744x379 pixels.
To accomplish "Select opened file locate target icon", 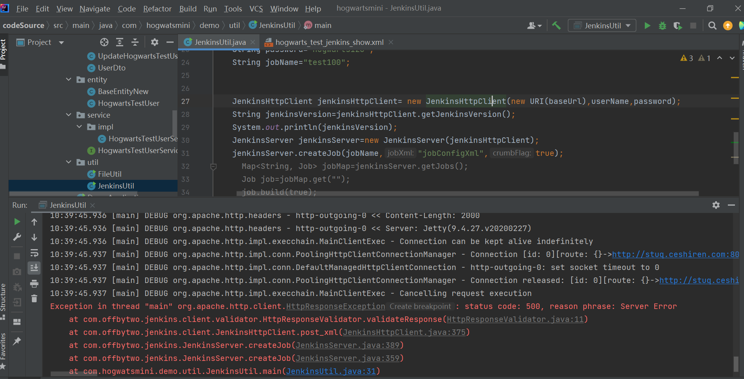I will click(104, 42).
